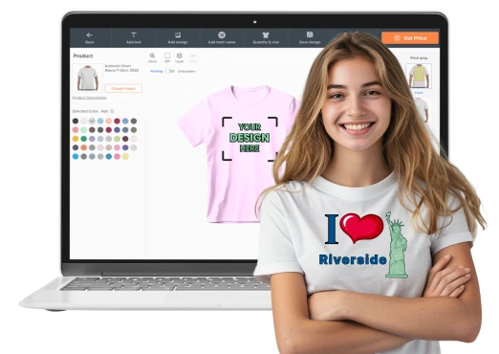The height and width of the screenshot is (354, 499).
Task: Open the Layer stack tool
Action: point(180,55)
